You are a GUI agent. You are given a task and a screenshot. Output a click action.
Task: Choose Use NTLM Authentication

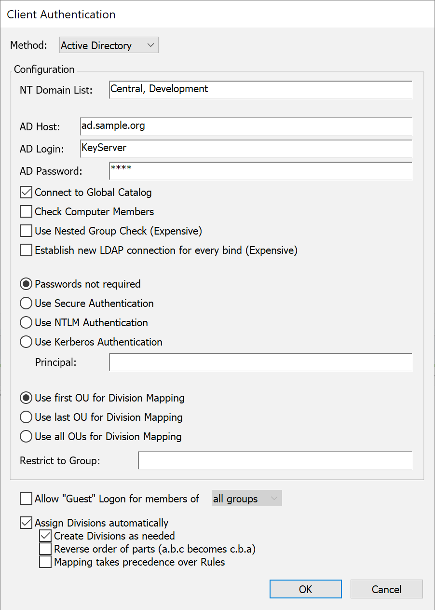(26, 323)
